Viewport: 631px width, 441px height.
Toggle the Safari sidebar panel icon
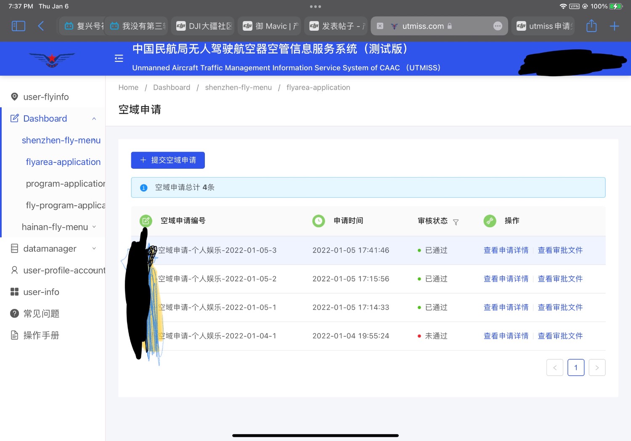pyautogui.click(x=18, y=26)
